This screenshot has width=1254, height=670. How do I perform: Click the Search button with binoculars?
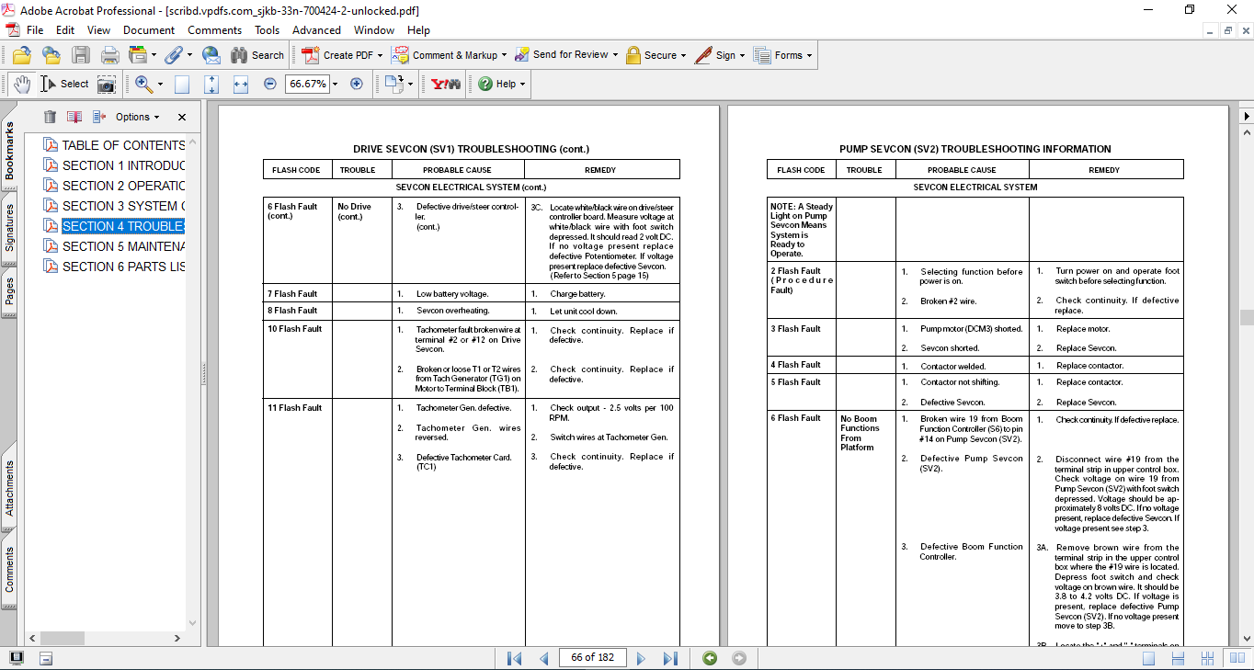tap(257, 55)
